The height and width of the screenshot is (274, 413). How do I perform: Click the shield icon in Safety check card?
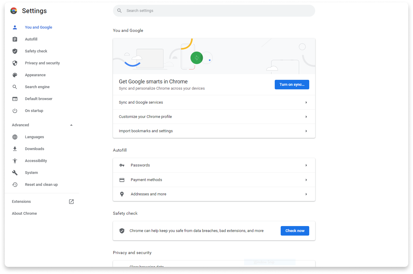pyautogui.click(x=122, y=231)
